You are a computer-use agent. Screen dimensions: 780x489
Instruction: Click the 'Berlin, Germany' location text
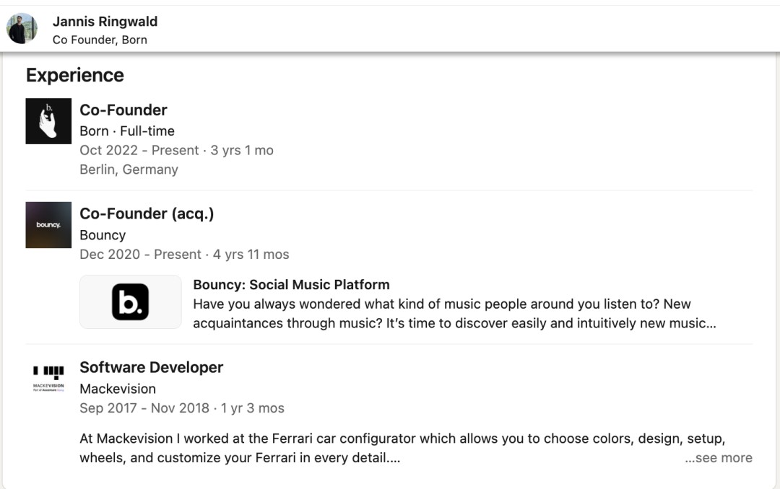(x=129, y=169)
